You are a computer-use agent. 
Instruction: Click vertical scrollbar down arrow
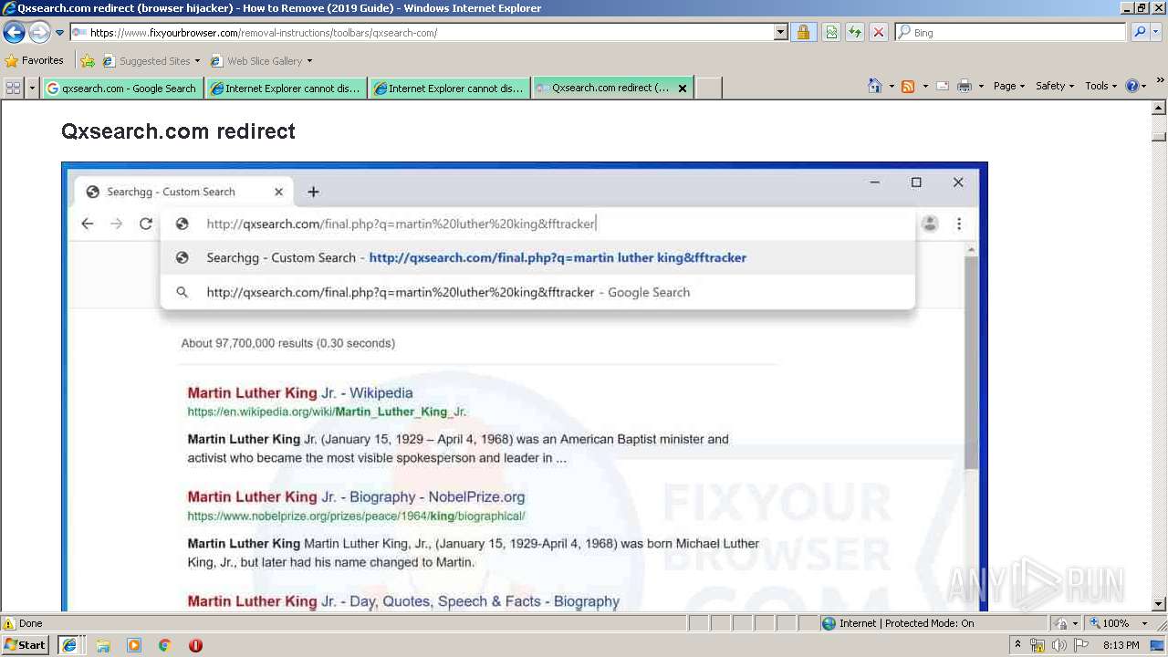(x=1159, y=604)
